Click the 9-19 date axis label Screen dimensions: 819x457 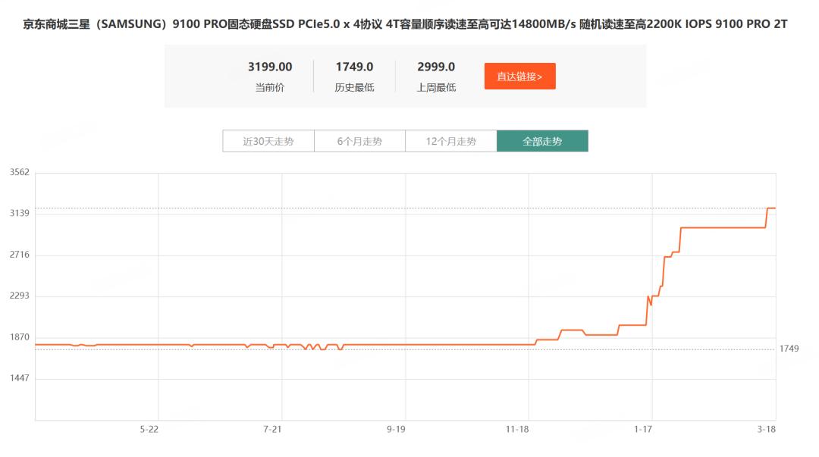(x=397, y=430)
